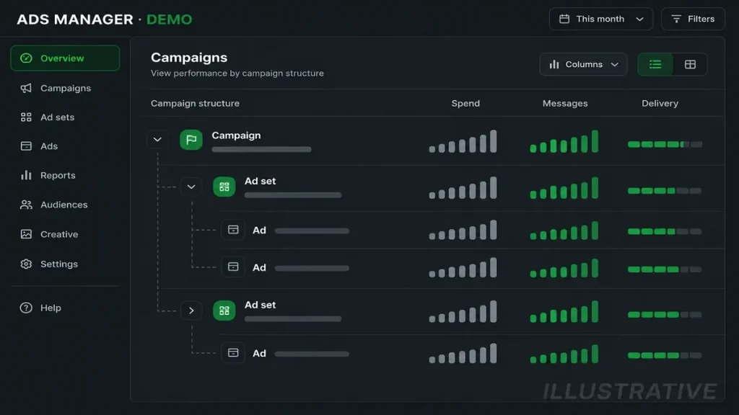Collapse the first Ad set row
Image resolution: width=739 pixels, height=415 pixels.
(x=191, y=187)
